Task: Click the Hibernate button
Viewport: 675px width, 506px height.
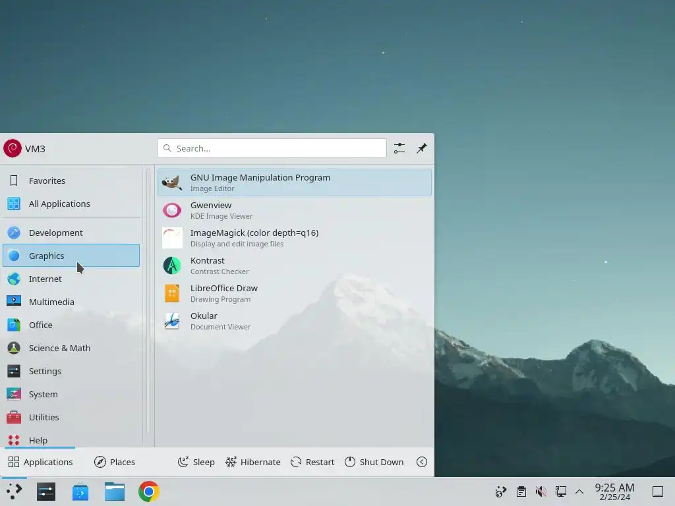Action: point(252,462)
